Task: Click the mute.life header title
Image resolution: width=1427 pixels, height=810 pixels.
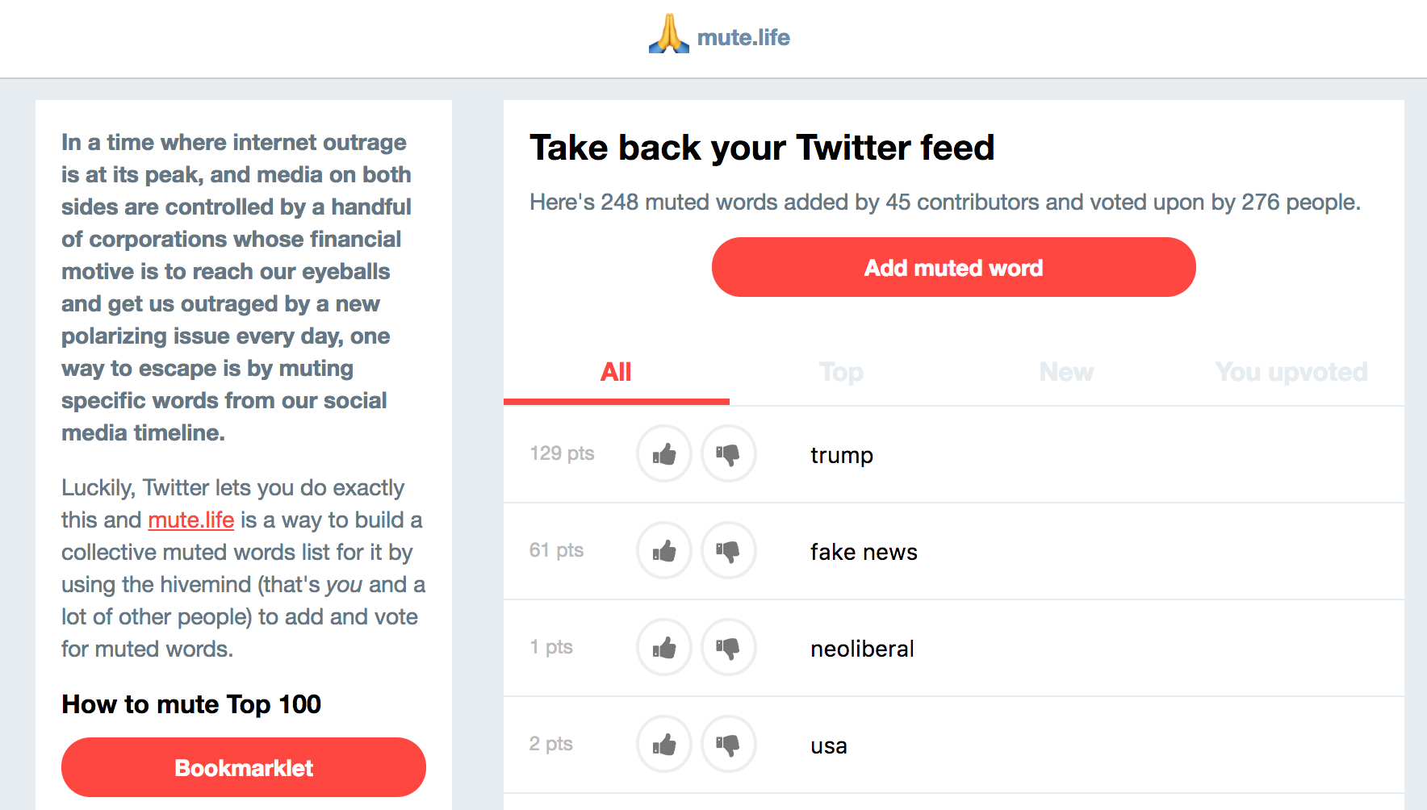Action: (x=743, y=37)
